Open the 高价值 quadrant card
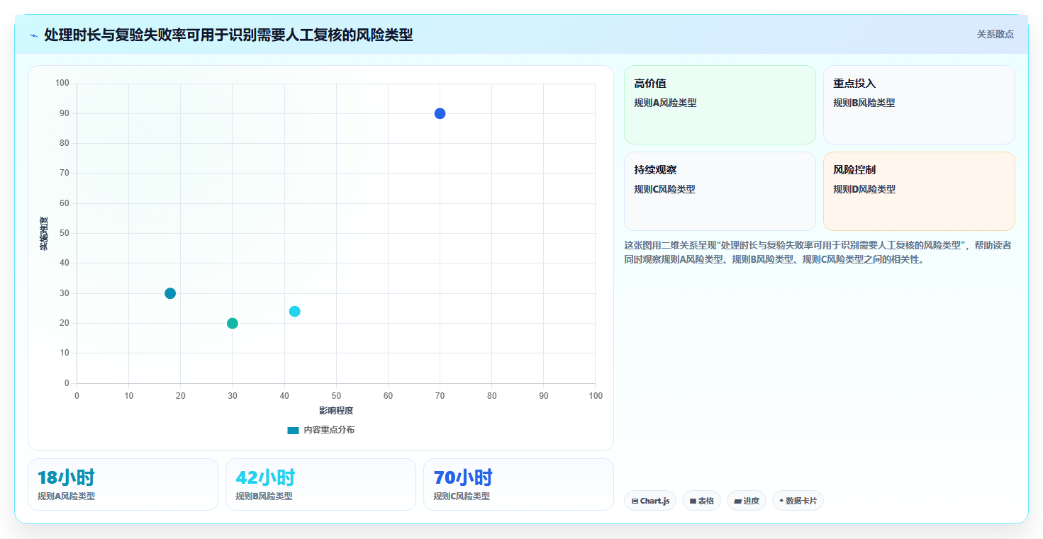 point(720,105)
